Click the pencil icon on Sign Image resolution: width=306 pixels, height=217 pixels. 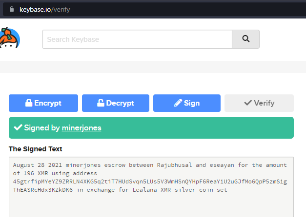pyautogui.click(x=178, y=103)
